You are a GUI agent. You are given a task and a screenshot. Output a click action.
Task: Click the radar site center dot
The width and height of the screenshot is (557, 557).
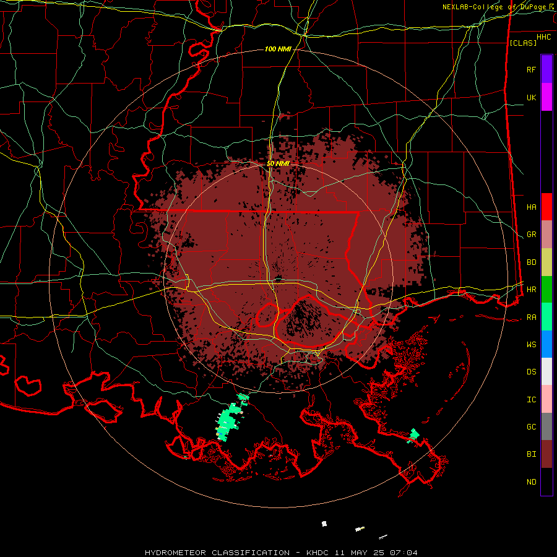pyautogui.click(x=278, y=277)
